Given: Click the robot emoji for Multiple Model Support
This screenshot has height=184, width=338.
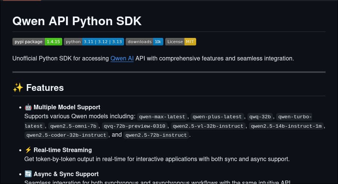Looking at the screenshot, I should (28, 107).
